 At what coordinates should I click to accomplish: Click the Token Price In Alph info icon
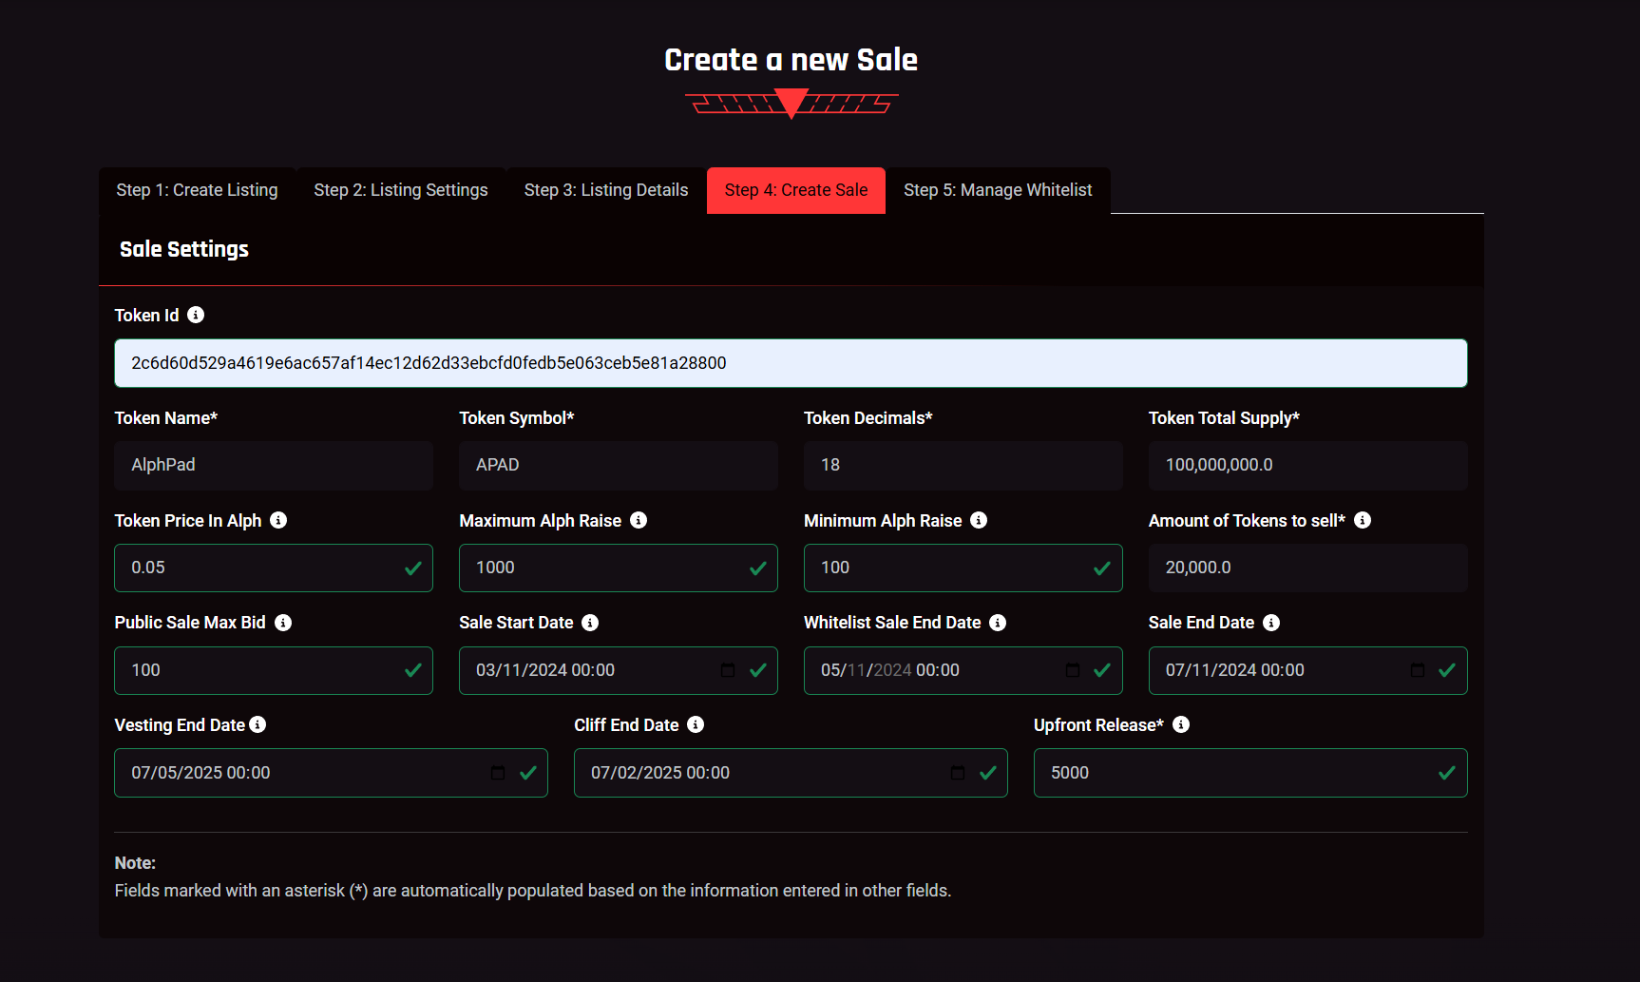(278, 520)
